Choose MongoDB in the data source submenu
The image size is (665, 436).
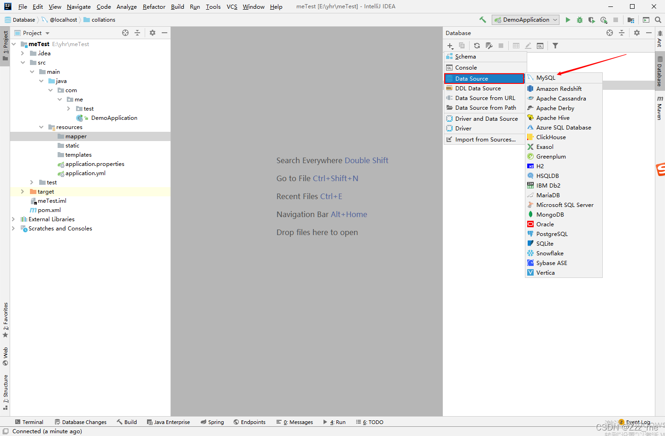point(564,214)
